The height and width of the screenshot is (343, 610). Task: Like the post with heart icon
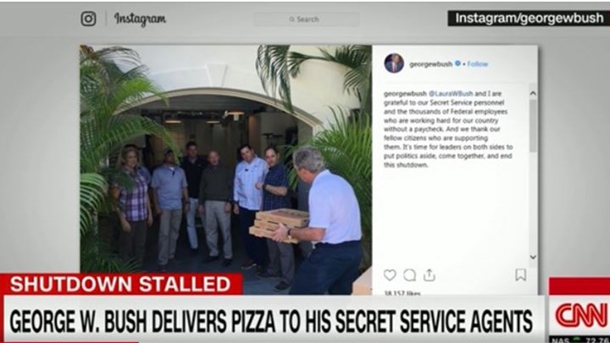pos(390,275)
